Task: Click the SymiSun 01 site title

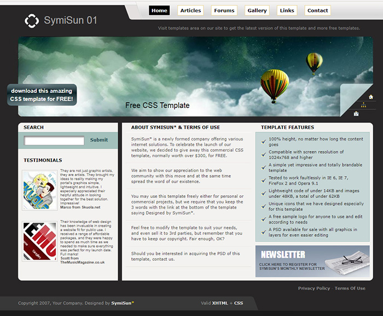Action: pyautogui.click(x=71, y=20)
